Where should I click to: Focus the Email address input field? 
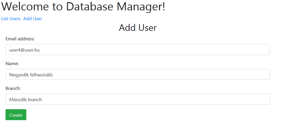point(138,50)
